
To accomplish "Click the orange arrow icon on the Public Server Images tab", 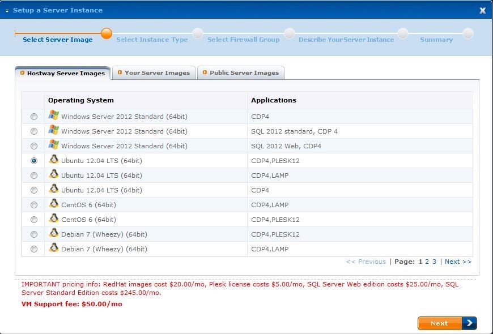I will pos(205,72).
